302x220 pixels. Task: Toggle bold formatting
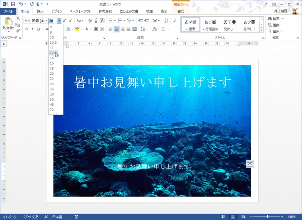coord(26,29)
